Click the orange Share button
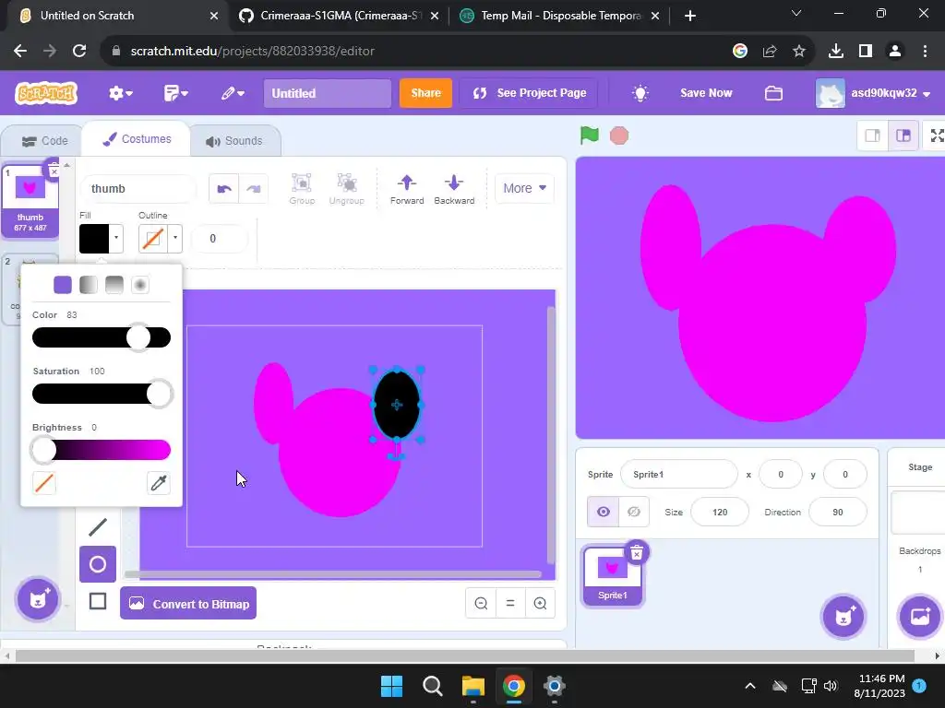The height and width of the screenshot is (708, 945). coord(425,93)
